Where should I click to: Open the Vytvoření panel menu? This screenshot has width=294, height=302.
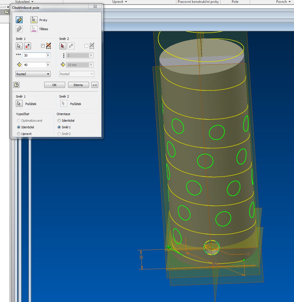pyautogui.click(x=24, y=2)
